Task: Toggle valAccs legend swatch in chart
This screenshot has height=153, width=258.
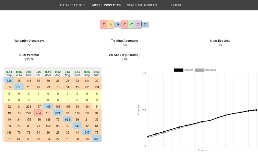Action: click(179, 70)
